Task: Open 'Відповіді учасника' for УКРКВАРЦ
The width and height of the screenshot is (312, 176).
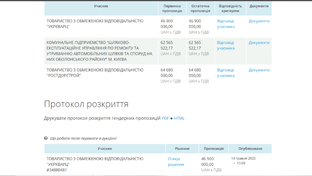Action: point(226,24)
